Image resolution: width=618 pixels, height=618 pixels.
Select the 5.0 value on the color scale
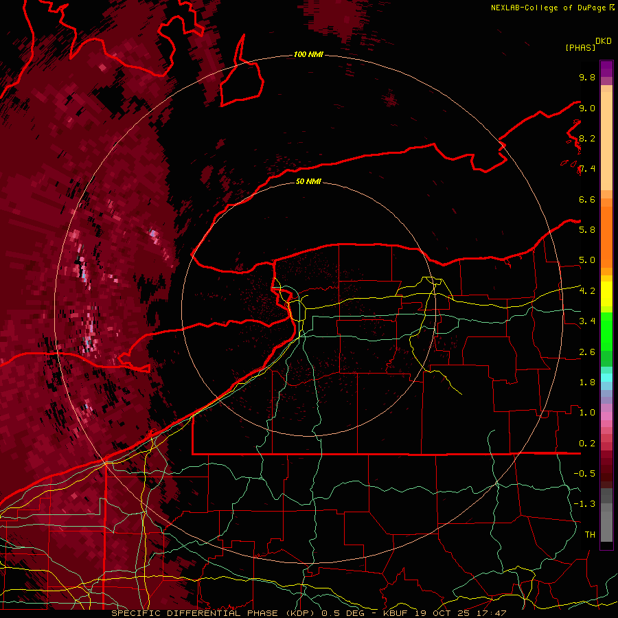[x=587, y=260]
